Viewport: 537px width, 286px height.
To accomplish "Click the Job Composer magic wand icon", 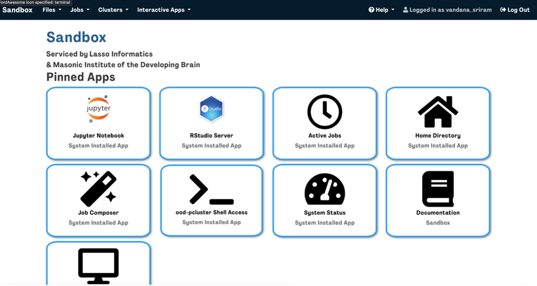I will point(98,189).
